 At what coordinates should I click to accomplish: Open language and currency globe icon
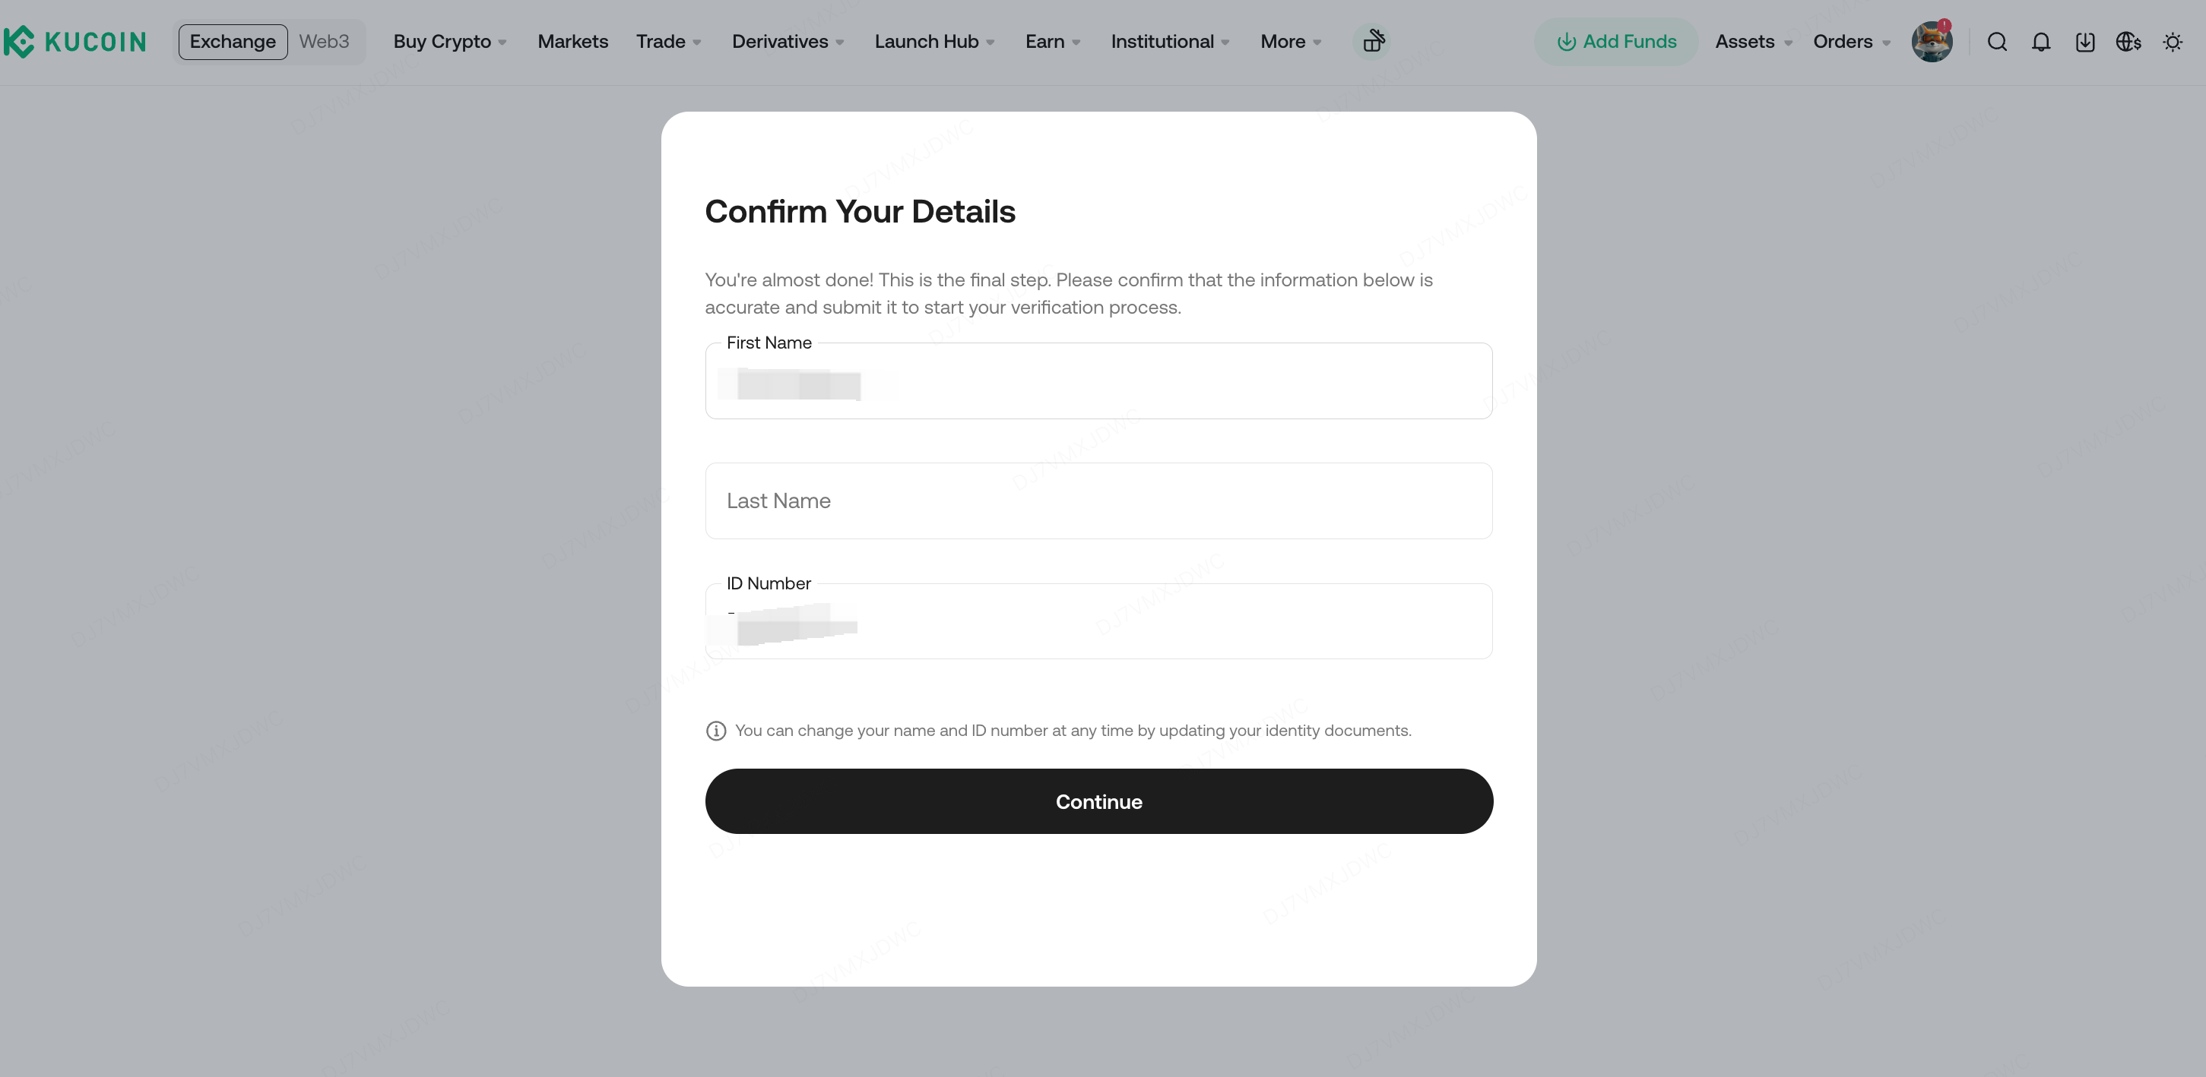(x=2128, y=42)
